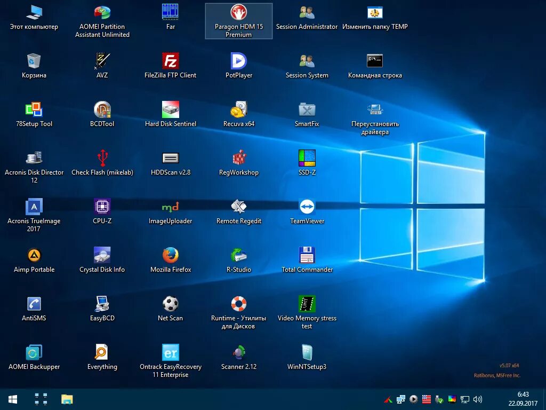Click the Task View taskbar button
Image resolution: width=546 pixels, height=410 pixels.
click(41, 399)
